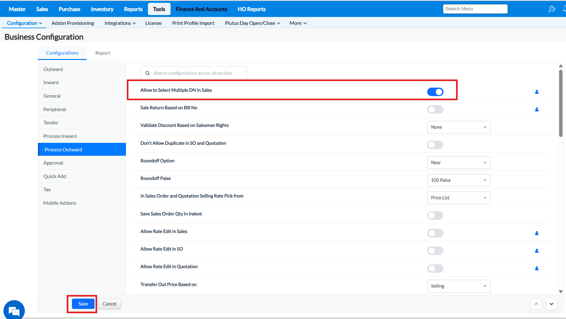Click user icon for Allow to Select Multiple DN
The height and width of the screenshot is (319, 566).
536,92
